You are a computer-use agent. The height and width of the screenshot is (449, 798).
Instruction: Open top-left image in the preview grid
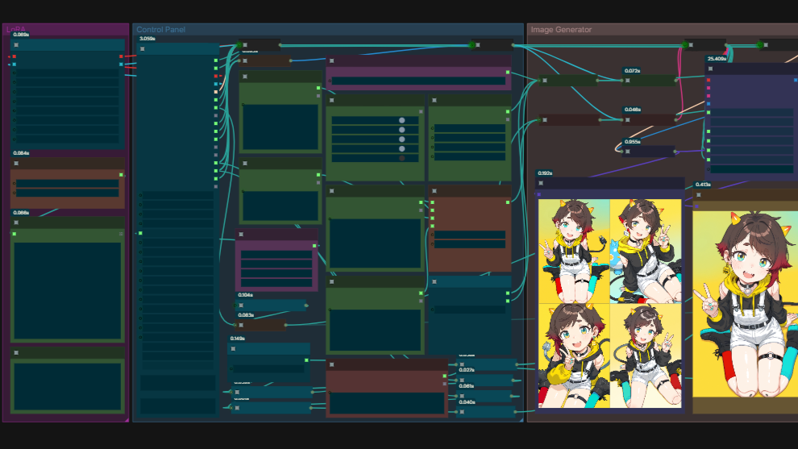[x=574, y=252]
